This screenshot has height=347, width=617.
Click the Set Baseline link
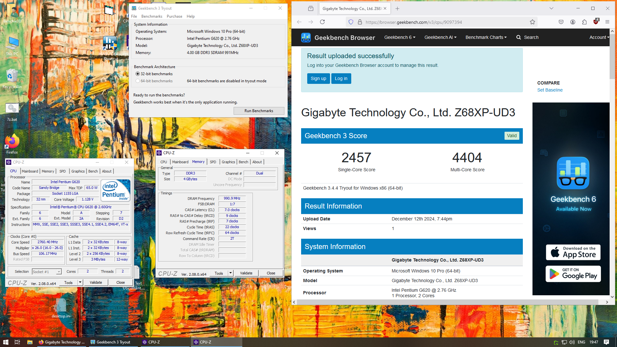point(550,90)
